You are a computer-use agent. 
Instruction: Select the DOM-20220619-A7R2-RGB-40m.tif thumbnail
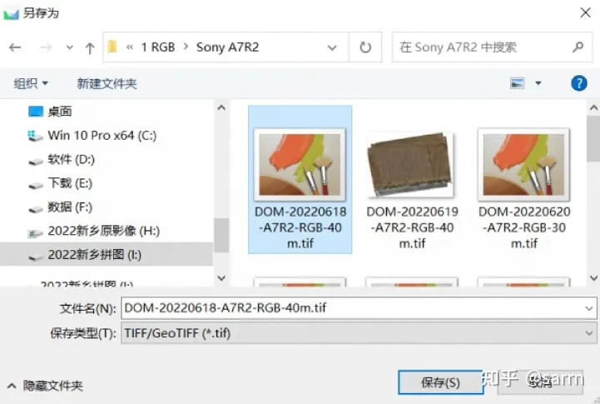pyautogui.click(x=412, y=189)
